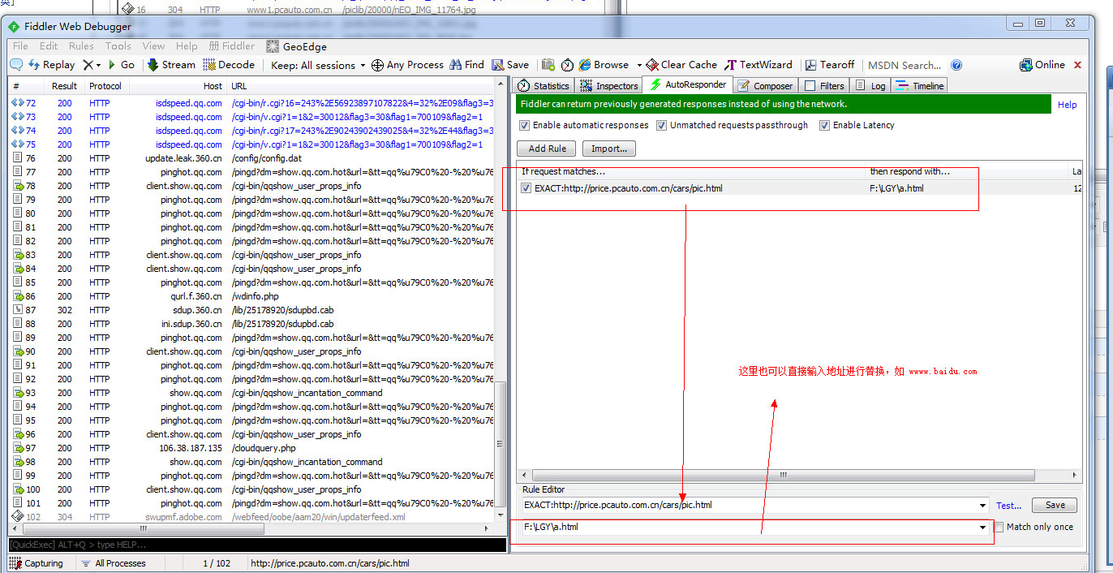This screenshot has width=1113, height=573.
Task: Select the AutoResponder tab
Action: [x=688, y=84]
